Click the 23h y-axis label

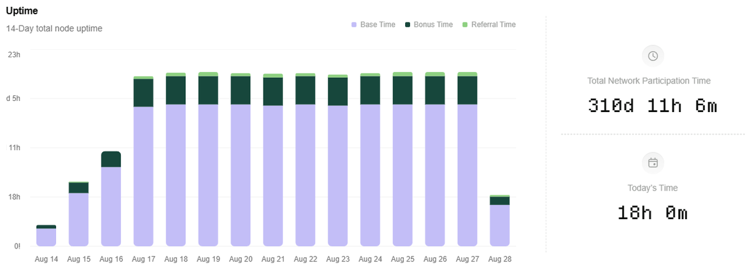14,54
